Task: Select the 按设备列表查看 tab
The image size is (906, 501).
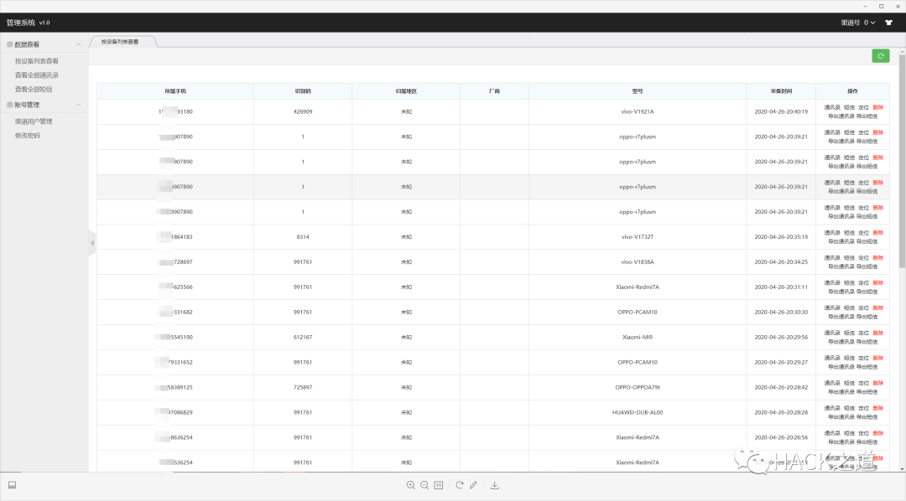Action: (120, 42)
